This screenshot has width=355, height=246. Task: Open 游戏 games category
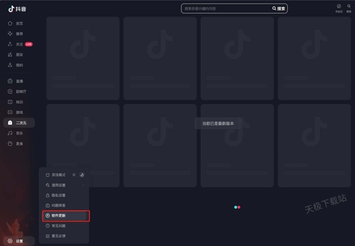click(x=19, y=111)
